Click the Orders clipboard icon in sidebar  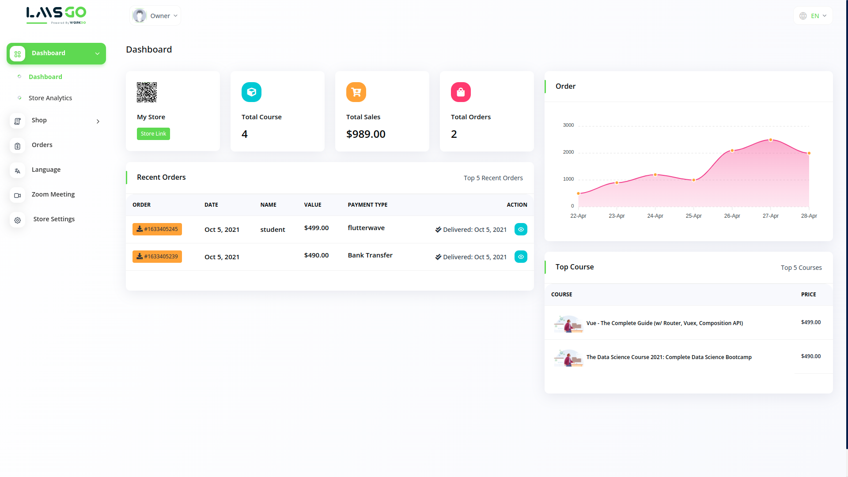click(18, 146)
